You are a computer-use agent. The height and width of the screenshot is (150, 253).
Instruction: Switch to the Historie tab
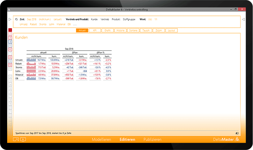pyautogui.click(x=120, y=30)
